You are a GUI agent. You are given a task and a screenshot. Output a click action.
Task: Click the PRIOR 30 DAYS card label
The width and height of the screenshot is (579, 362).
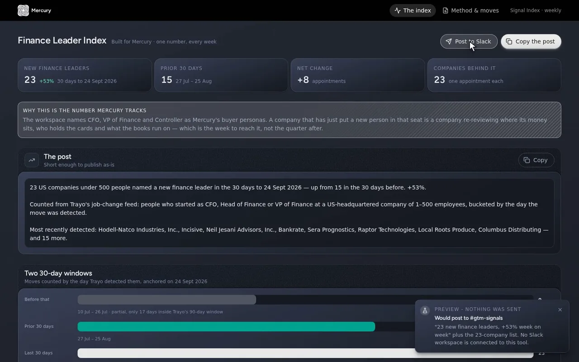pyautogui.click(x=181, y=68)
